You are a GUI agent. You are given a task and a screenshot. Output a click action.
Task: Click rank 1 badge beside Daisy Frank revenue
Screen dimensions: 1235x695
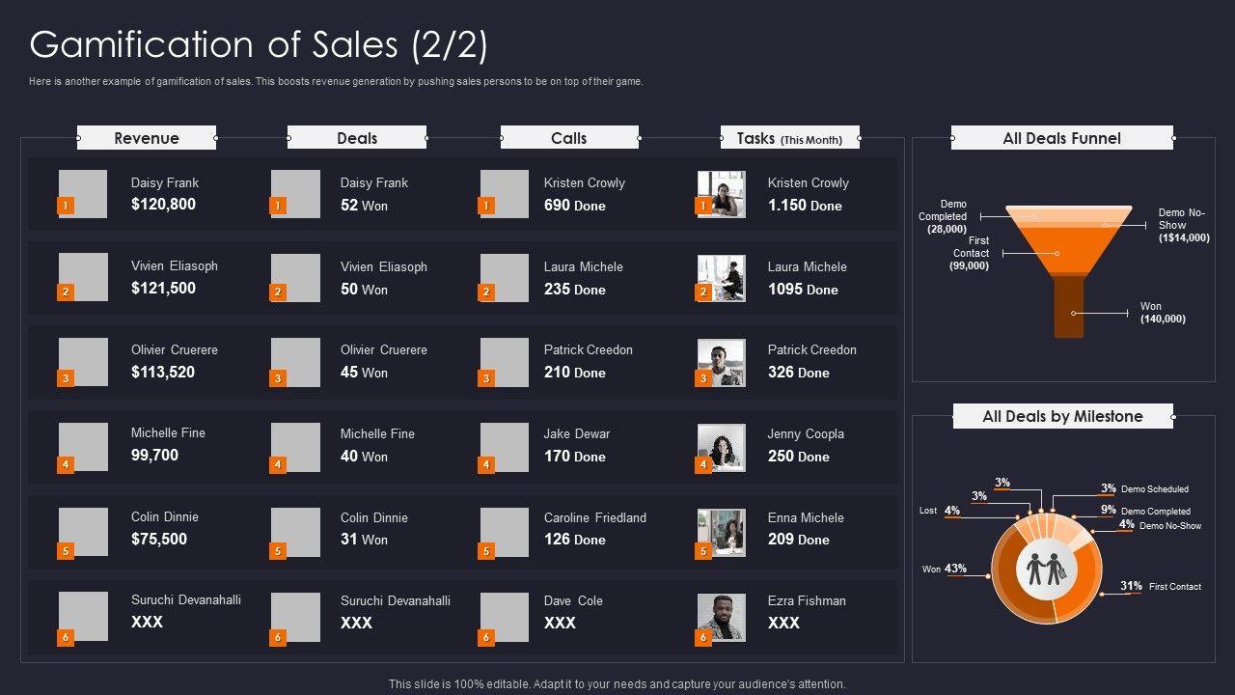click(66, 206)
